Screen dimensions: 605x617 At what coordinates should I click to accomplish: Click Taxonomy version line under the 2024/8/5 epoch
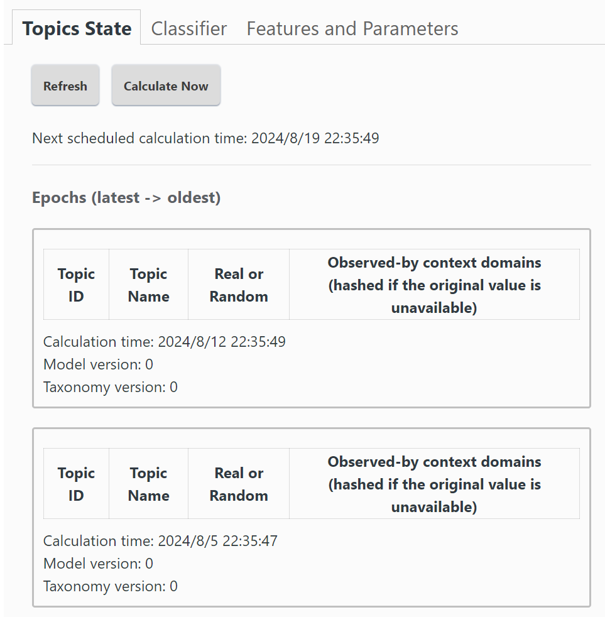click(111, 586)
